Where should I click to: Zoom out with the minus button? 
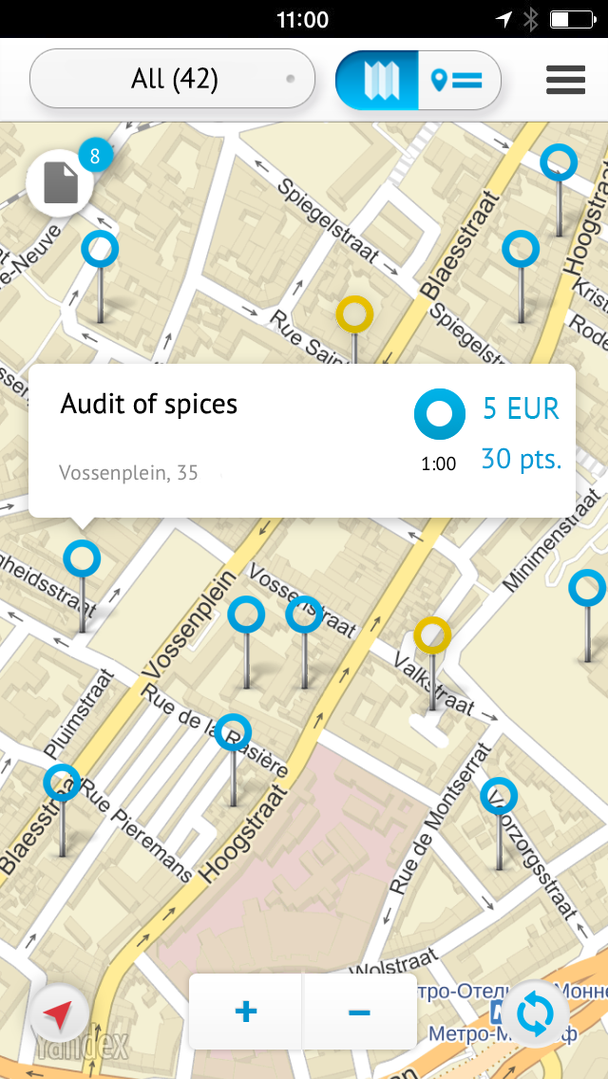[x=359, y=1012]
